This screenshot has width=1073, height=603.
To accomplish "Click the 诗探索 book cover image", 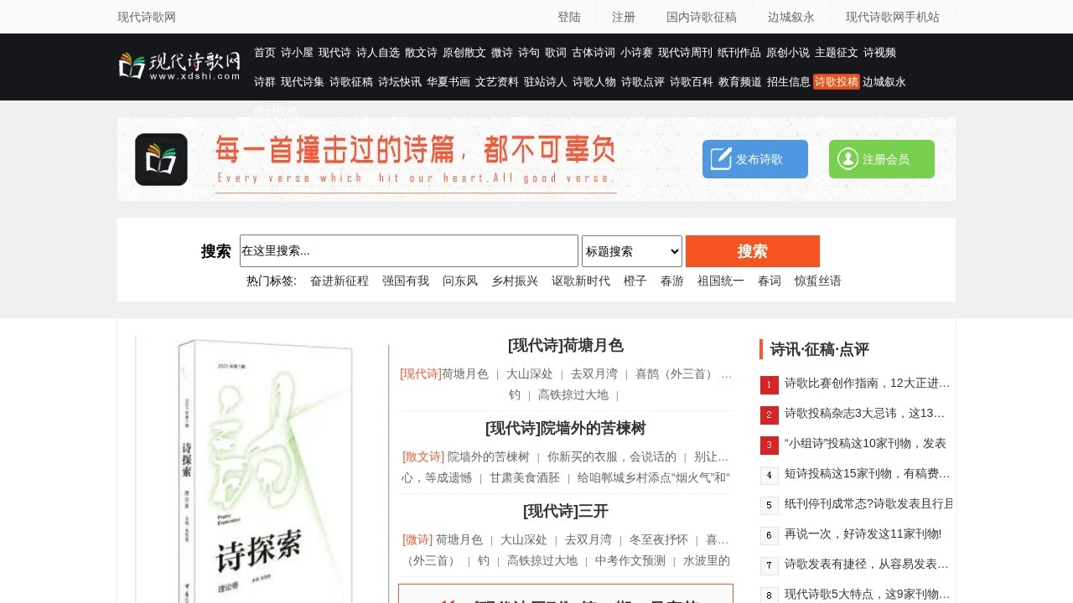I will coord(262,469).
